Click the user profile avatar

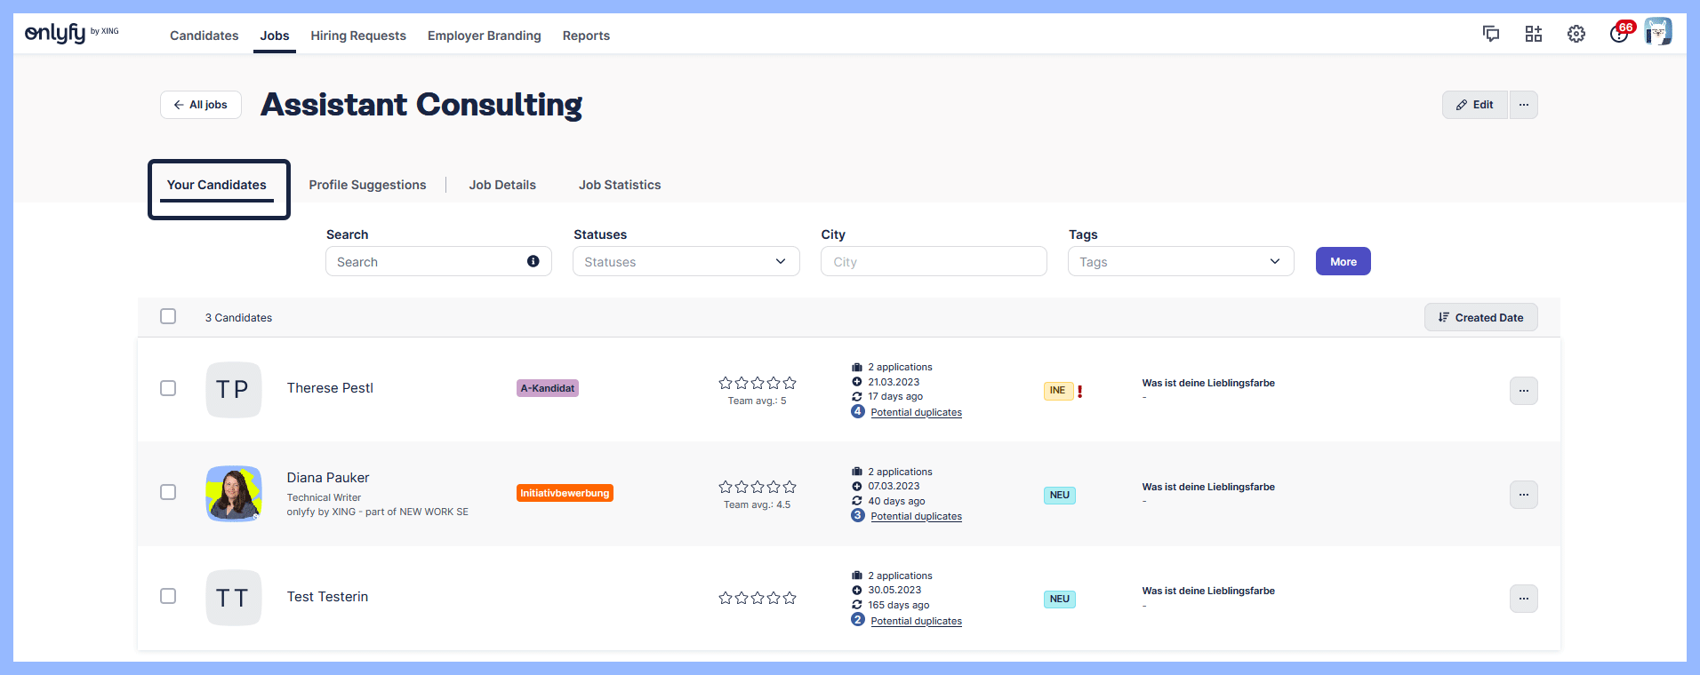(1658, 32)
